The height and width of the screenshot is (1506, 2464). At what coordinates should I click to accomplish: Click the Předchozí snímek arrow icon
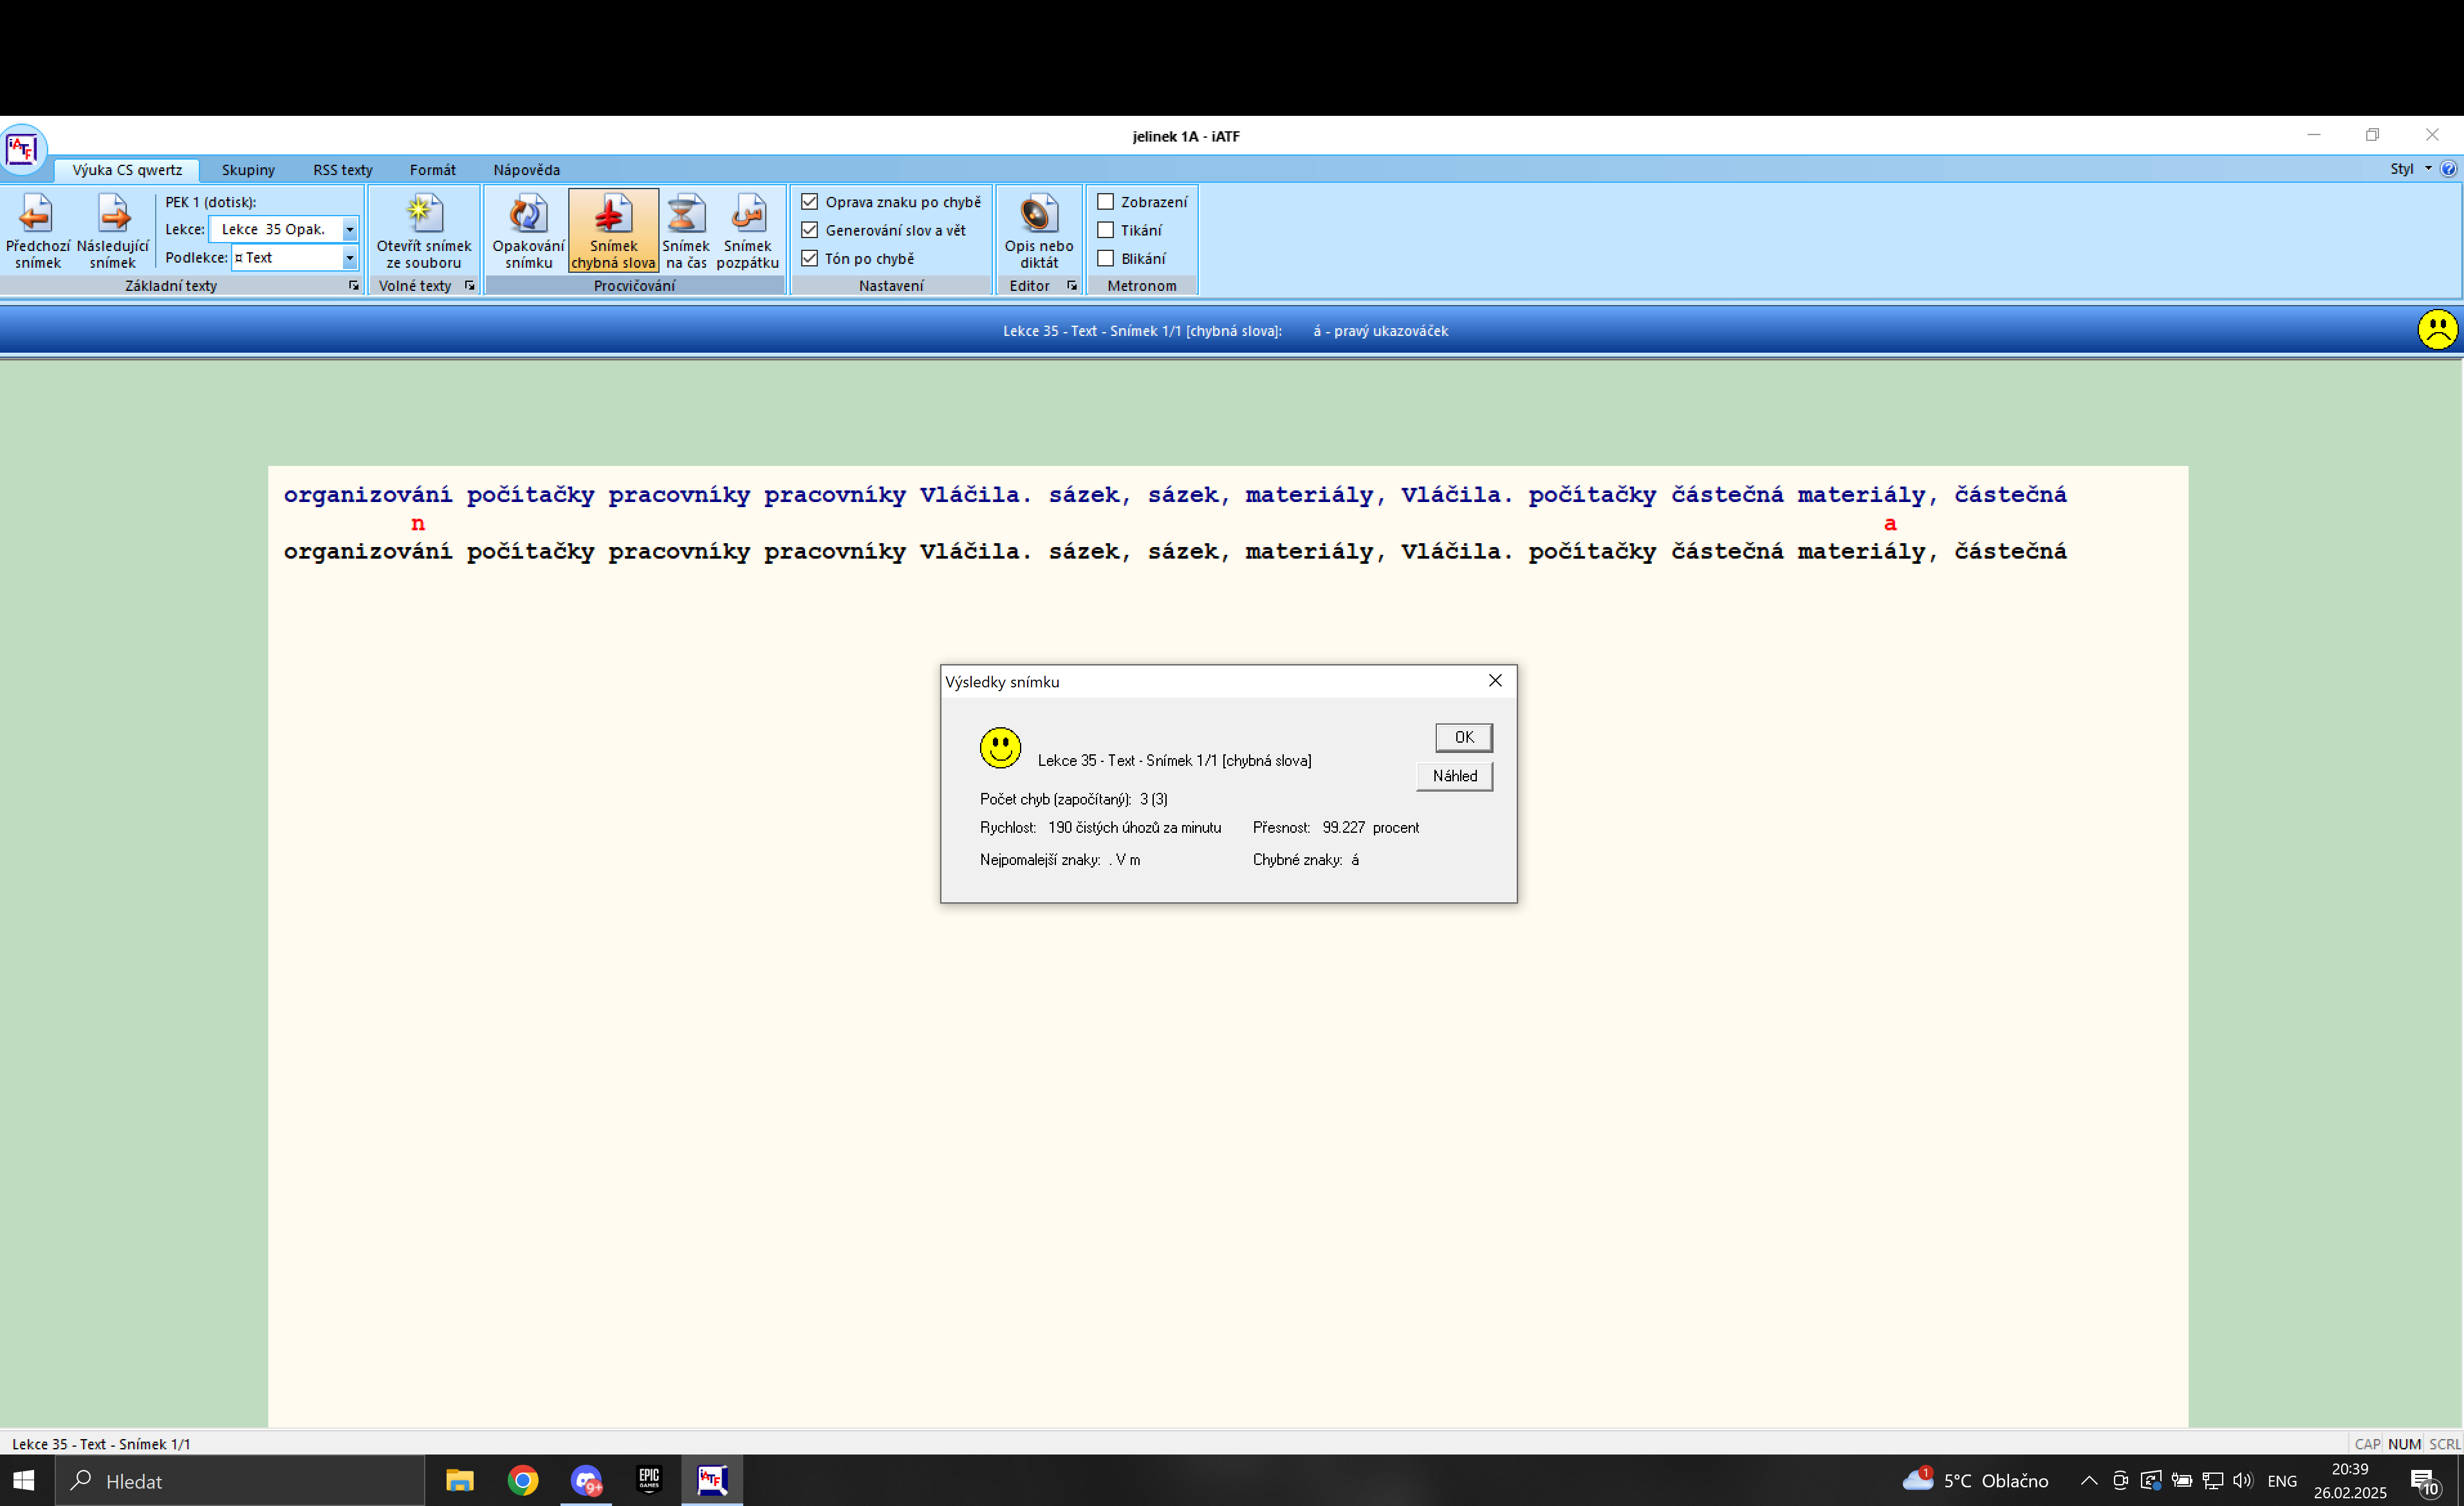36,214
